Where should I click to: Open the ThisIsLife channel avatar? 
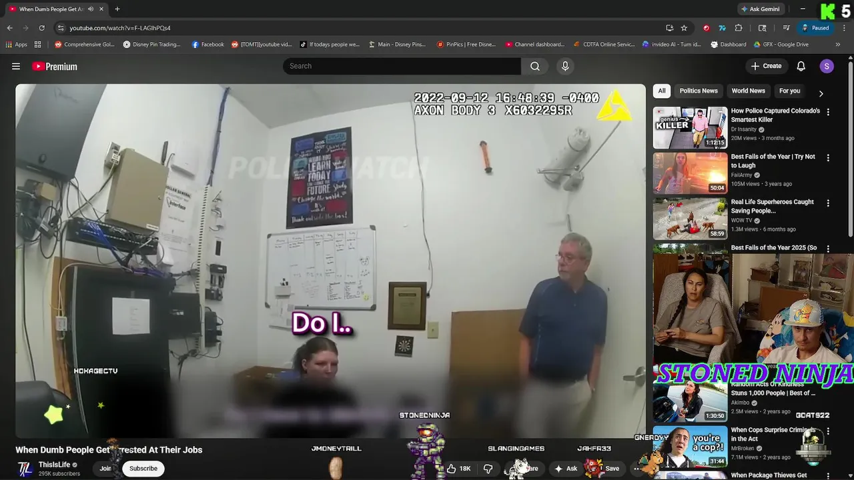[25, 469]
